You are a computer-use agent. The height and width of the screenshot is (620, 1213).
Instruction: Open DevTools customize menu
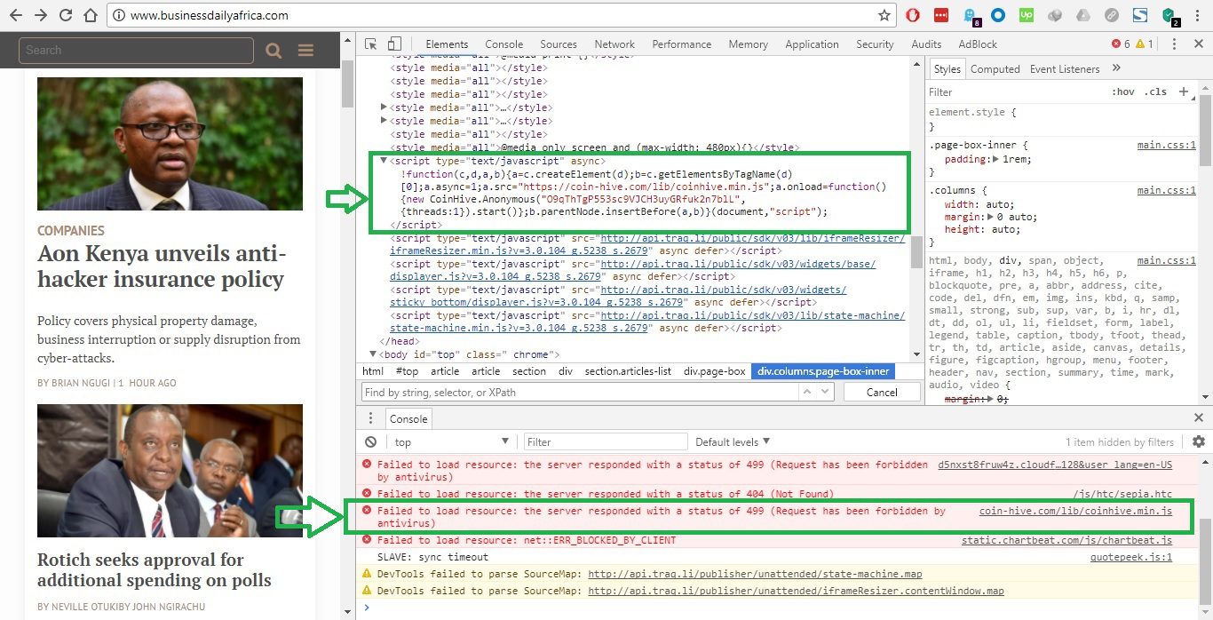click(1174, 44)
